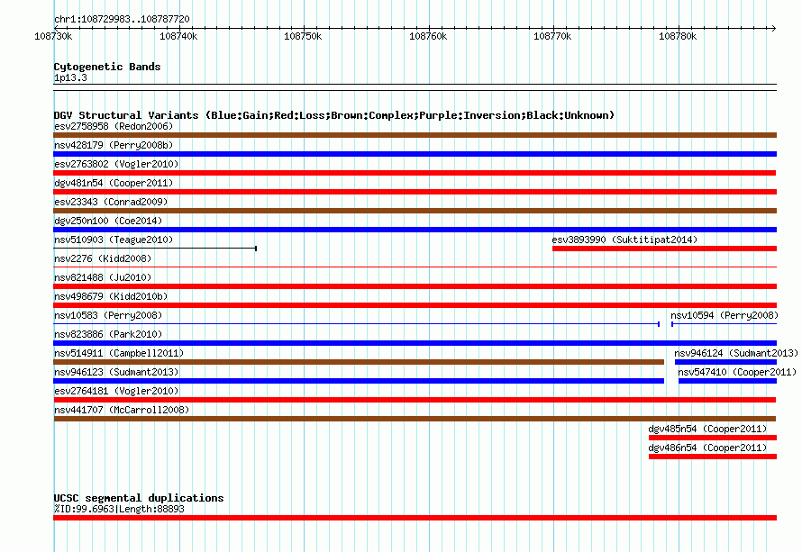This screenshot has width=802, height=552.
Task: Click the 108740k ruler mark
Action: click(x=178, y=36)
